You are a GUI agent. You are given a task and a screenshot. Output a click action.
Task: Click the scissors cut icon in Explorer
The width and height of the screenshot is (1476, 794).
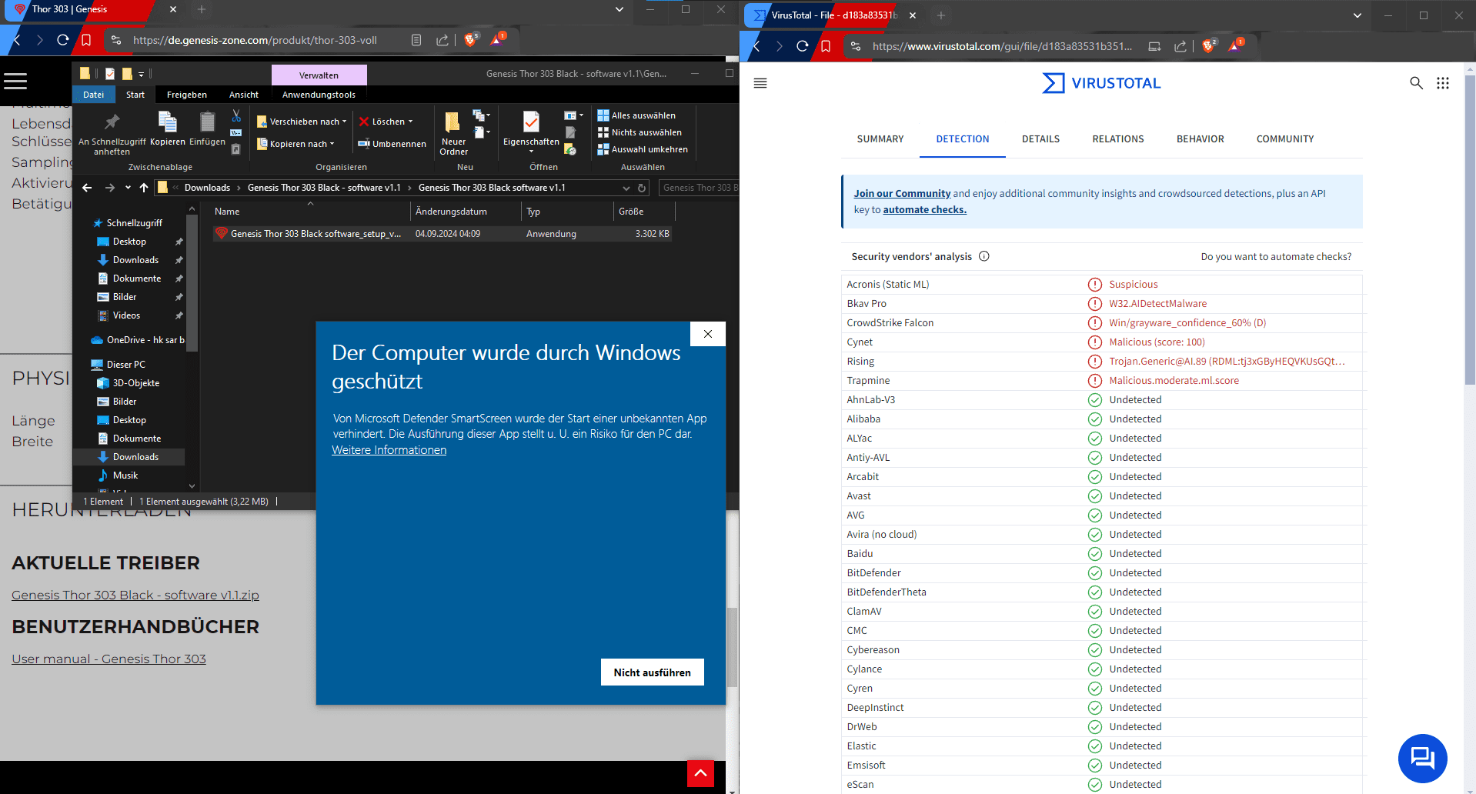236,116
